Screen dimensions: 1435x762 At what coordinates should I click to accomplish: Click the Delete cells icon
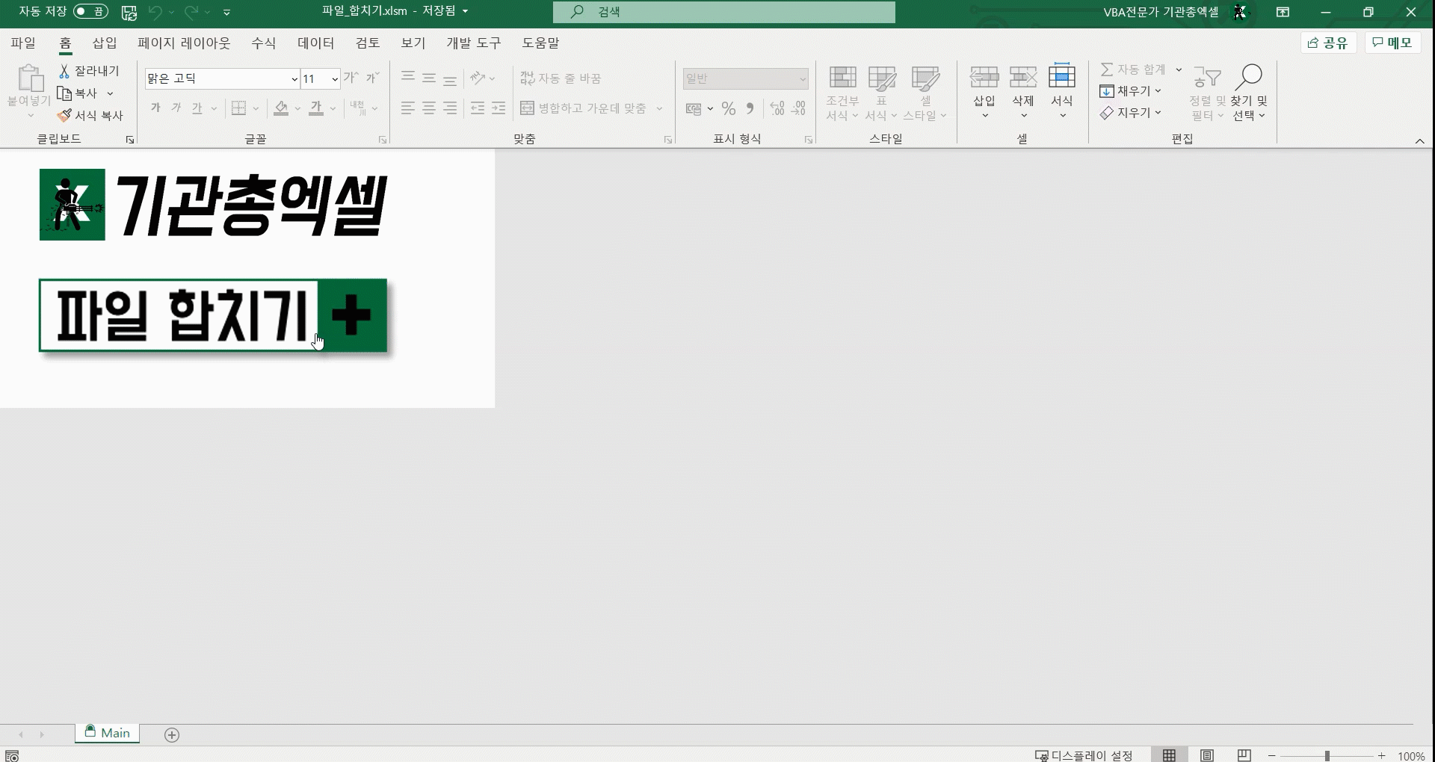[x=1022, y=78]
